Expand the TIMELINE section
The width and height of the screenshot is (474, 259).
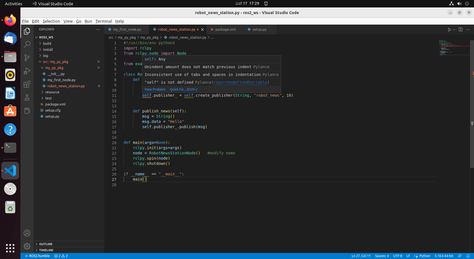click(x=69, y=250)
